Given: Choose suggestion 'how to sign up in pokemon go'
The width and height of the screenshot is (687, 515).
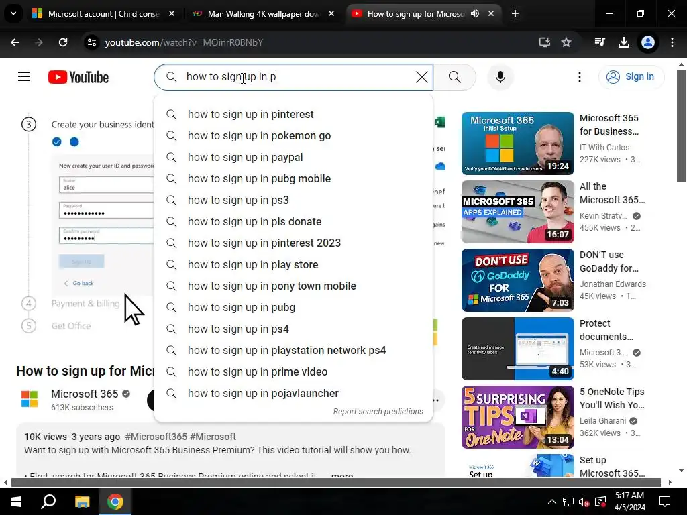Looking at the screenshot, I should click(294, 135).
